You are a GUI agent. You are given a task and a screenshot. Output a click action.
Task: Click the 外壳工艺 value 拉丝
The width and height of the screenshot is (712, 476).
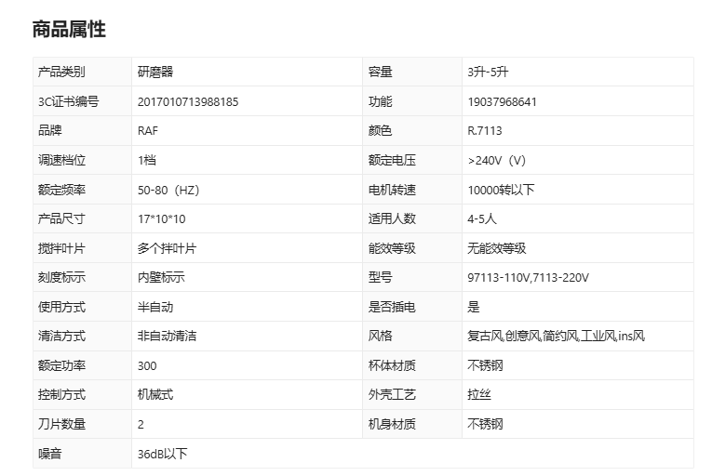pyautogui.click(x=478, y=394)
